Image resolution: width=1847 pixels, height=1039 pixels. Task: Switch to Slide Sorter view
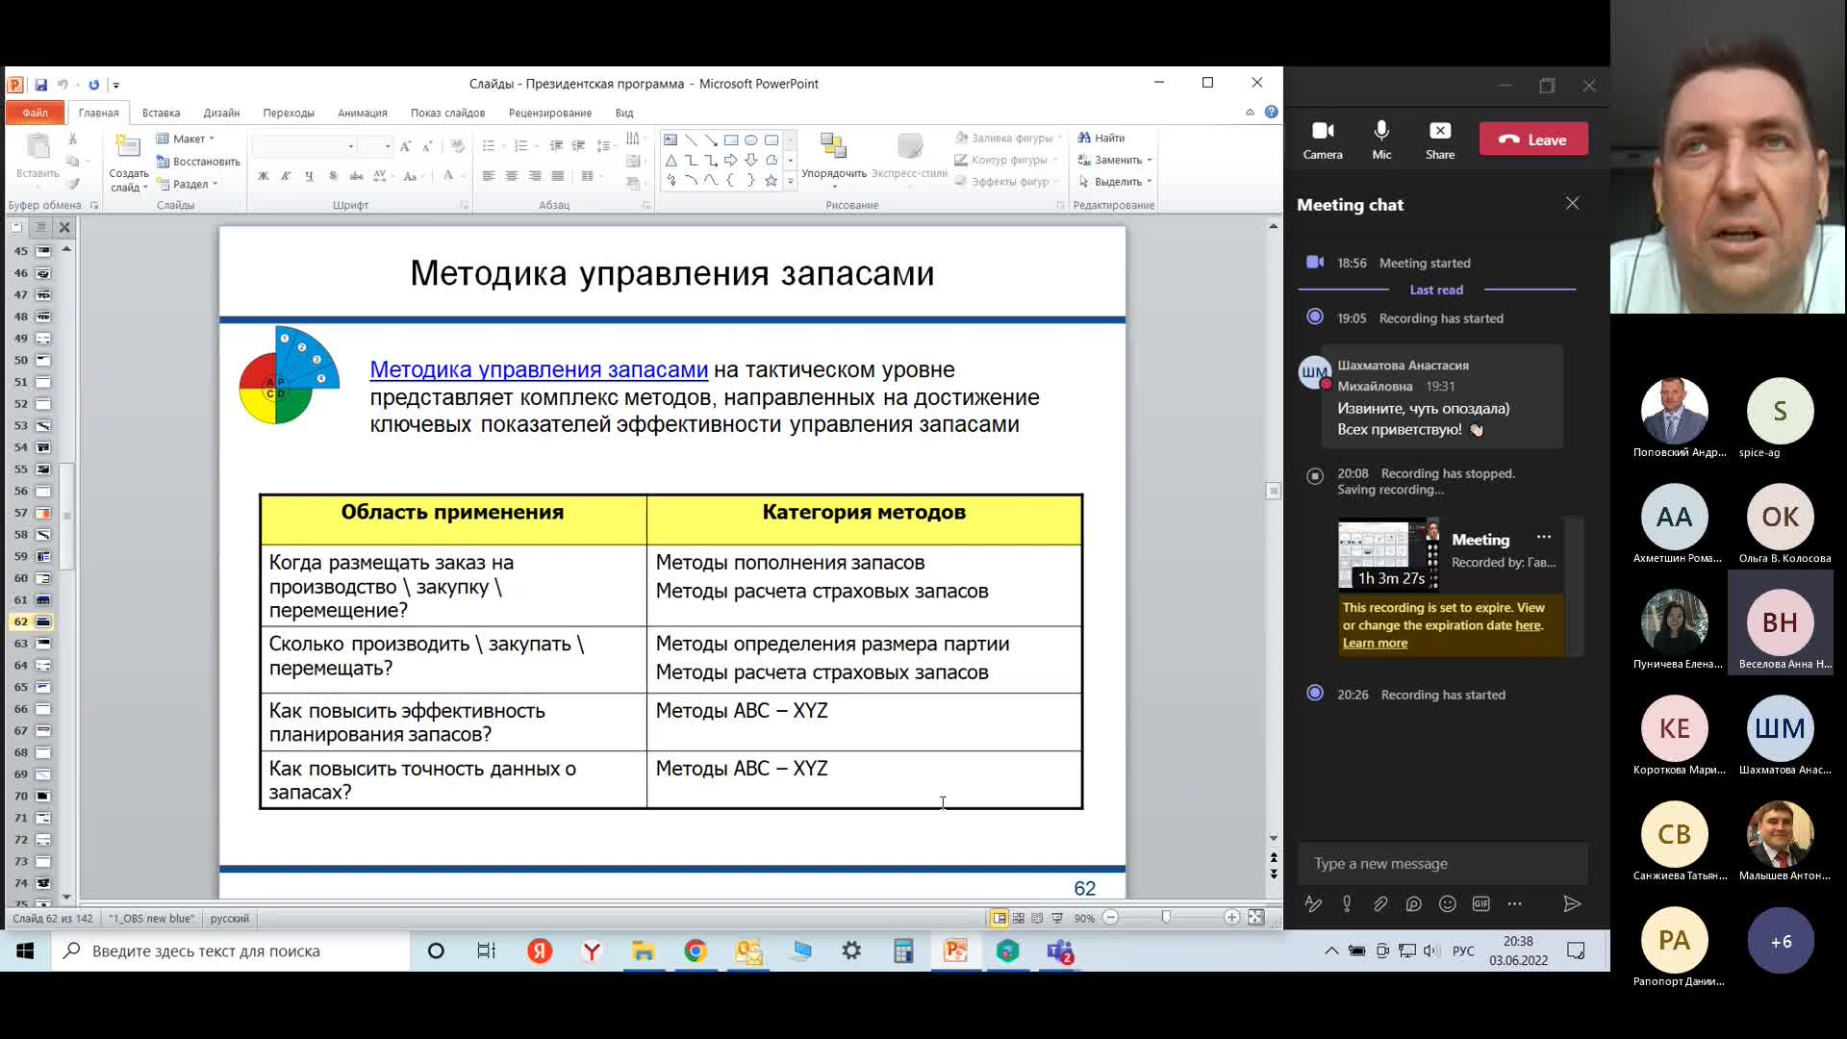[1019, 918]
